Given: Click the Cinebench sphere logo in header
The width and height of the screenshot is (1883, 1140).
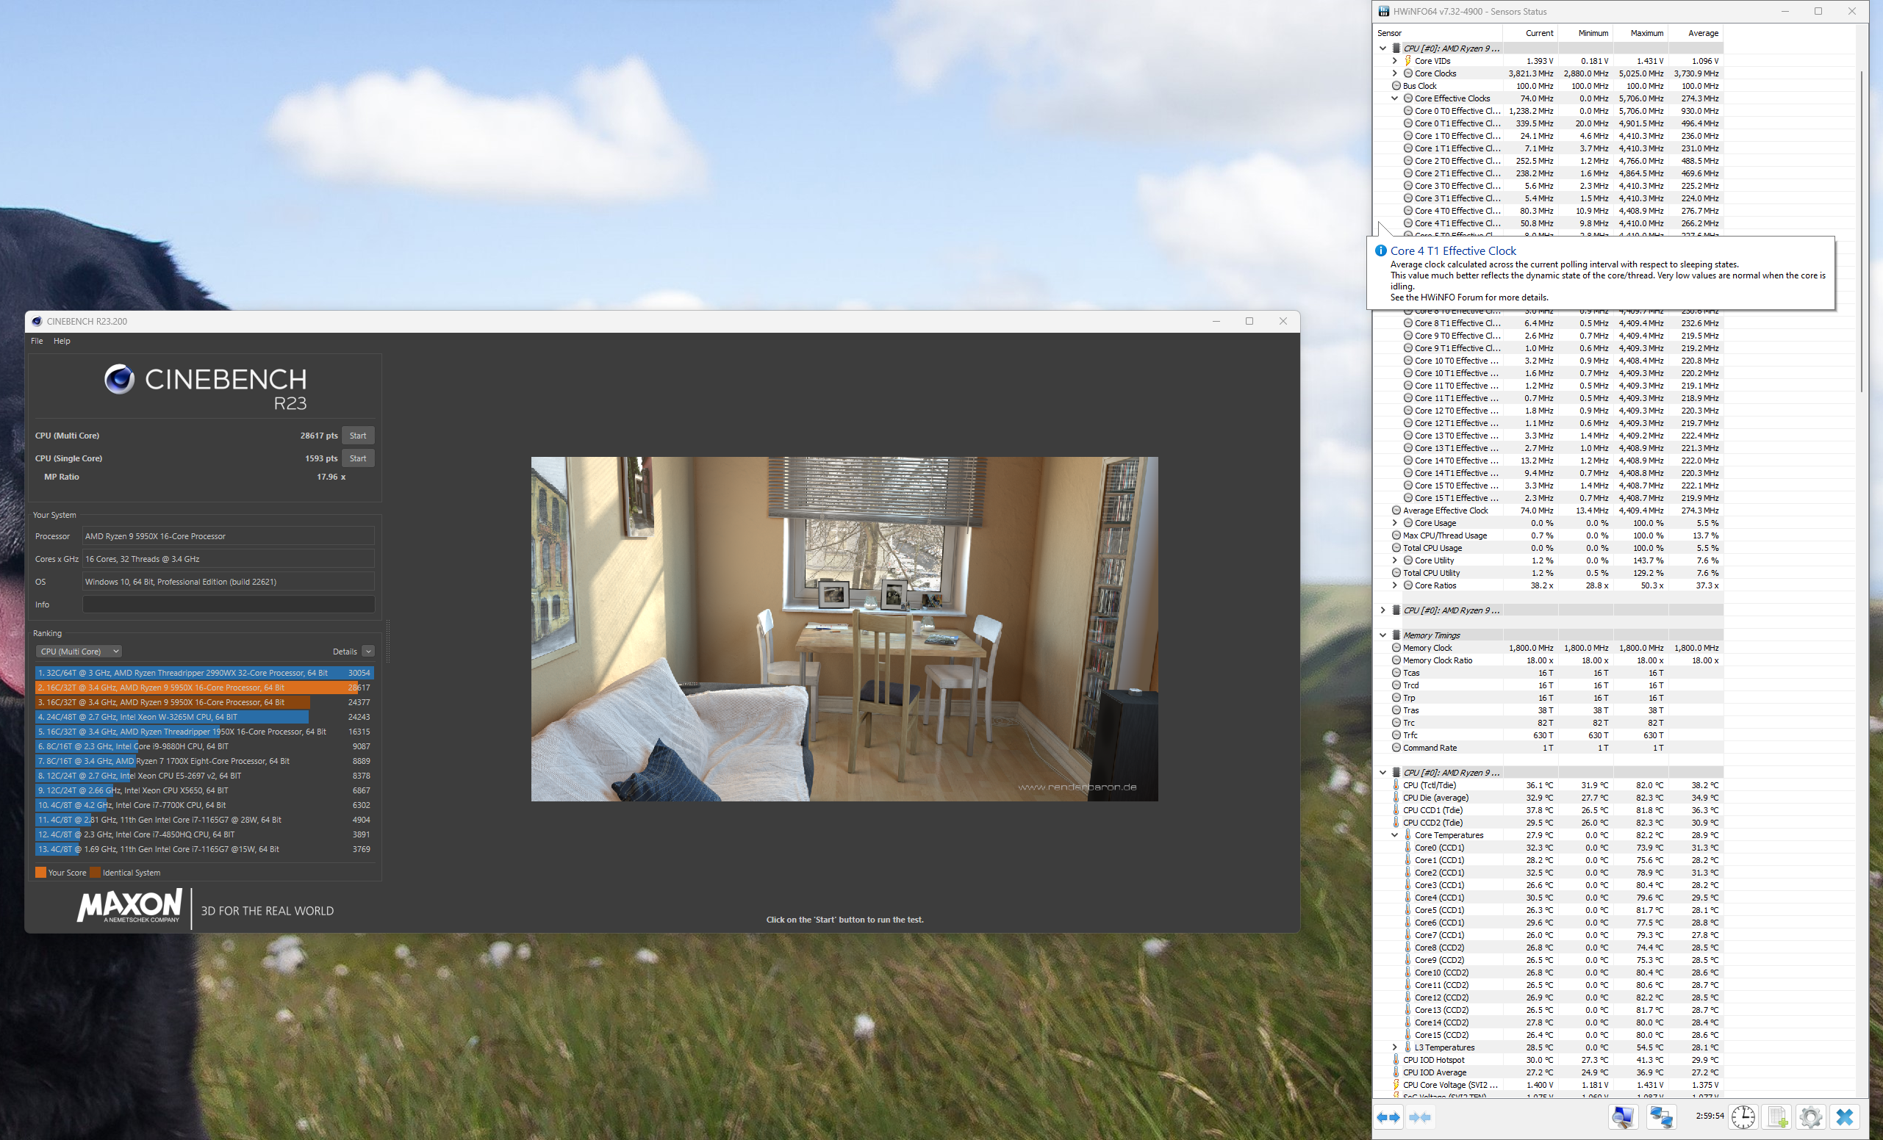Looking at the screenshot, I should click(x=119, y=379).
